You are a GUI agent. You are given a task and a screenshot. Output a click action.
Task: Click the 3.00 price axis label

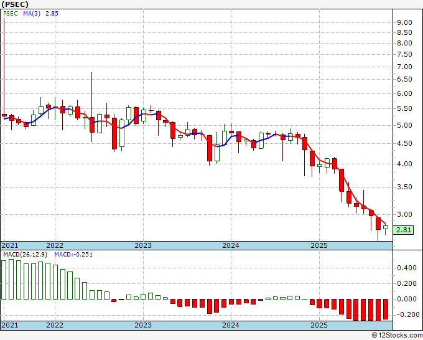[405, 214]
